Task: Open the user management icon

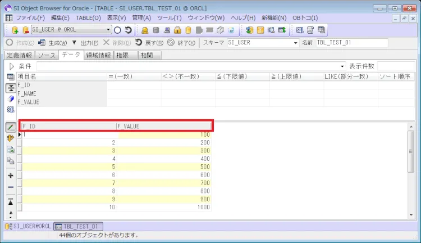Action: pyautogui.click(x=145, y=30)
